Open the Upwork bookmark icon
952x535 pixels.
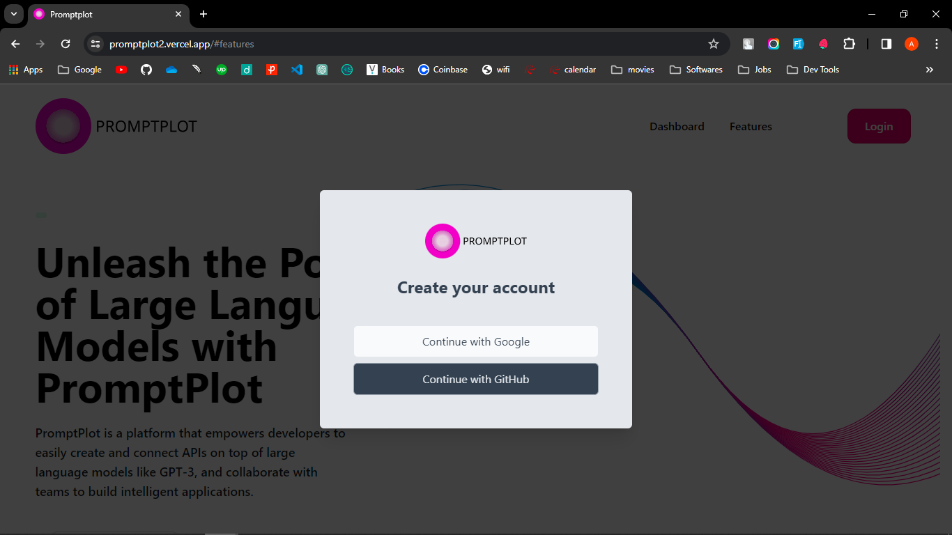222,70
